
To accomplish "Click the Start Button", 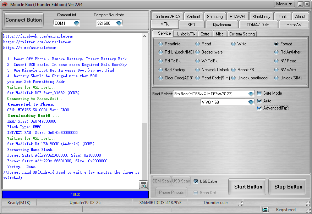I will click(248, 187).
